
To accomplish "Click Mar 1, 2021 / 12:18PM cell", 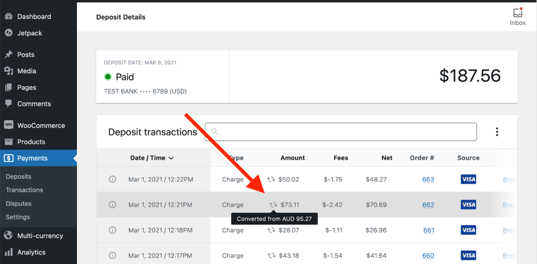I will 161,230.
